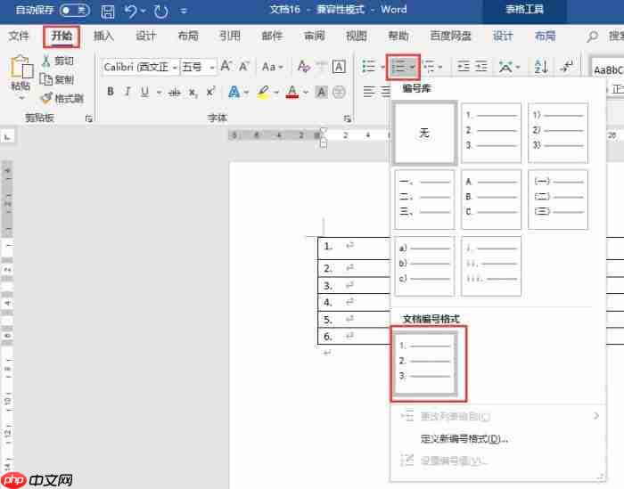Click the Copy (复制) icon
This screenshot has height=489, width=624.
coord(46,79)
